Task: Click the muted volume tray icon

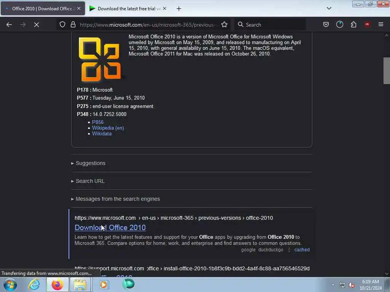Action: (x=352, y=285)
